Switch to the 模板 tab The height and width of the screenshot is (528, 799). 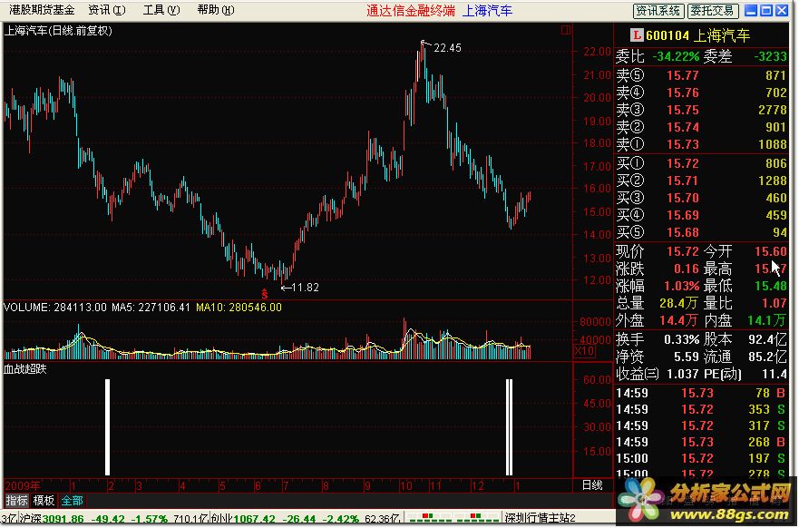tap(44, 501)
